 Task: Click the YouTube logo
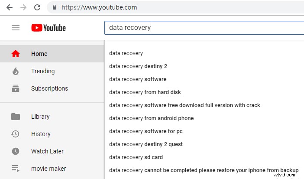[49, 28]
